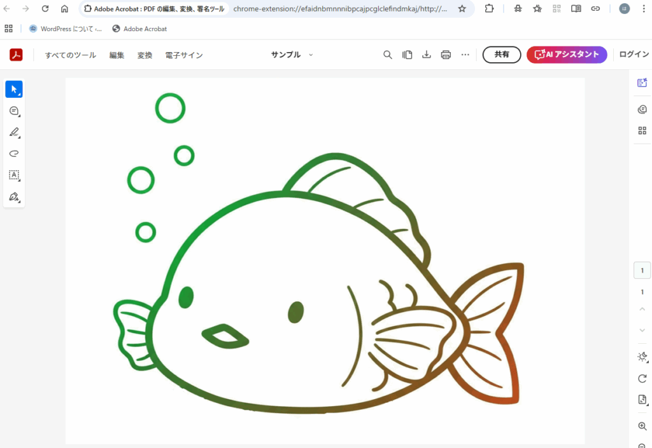The width and height of the screenshot is (652, 448).
Task: Click the search magnifier icon
Action: pyautogui.click(x=388, y=55)
